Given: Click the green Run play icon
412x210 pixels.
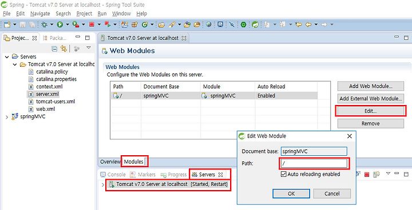Looking at the screenshot, I should click(x=60, y=25).
